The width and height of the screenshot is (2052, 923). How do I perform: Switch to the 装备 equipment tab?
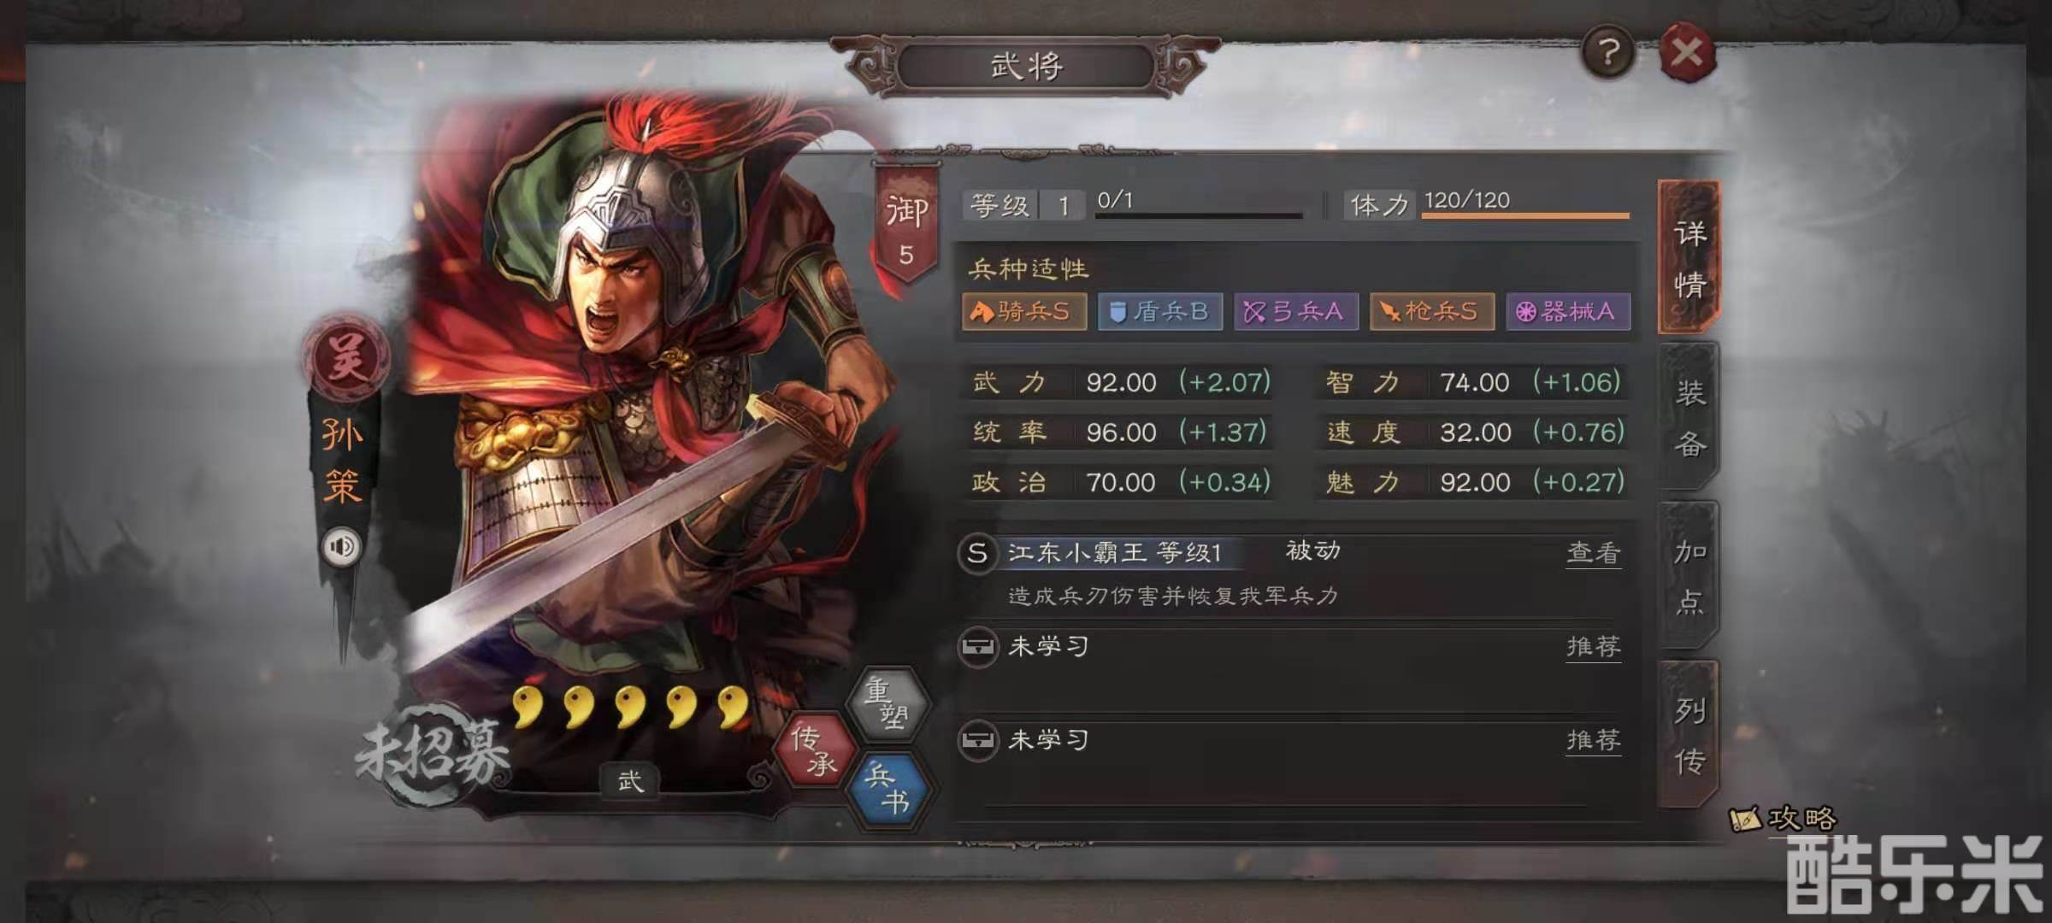point(1689,417)
